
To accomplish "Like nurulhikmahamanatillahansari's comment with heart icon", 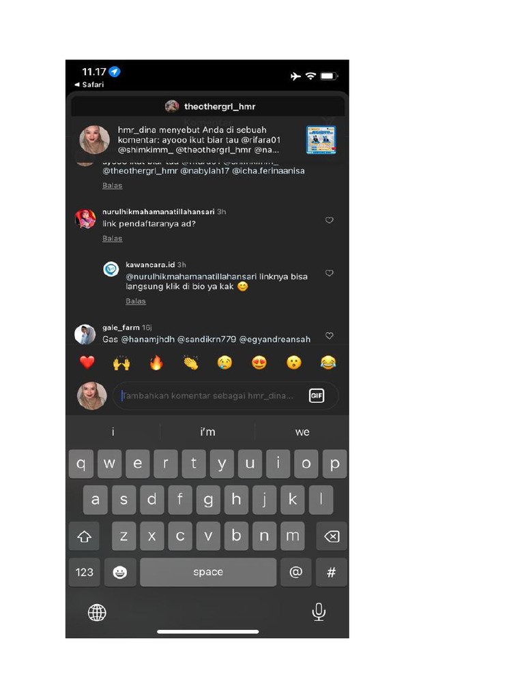I will [330, 220].
